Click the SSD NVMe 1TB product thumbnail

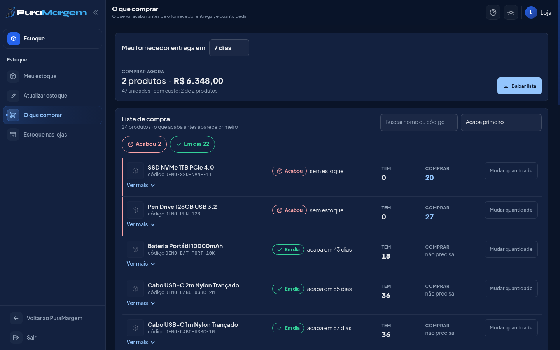pos(135,171)
